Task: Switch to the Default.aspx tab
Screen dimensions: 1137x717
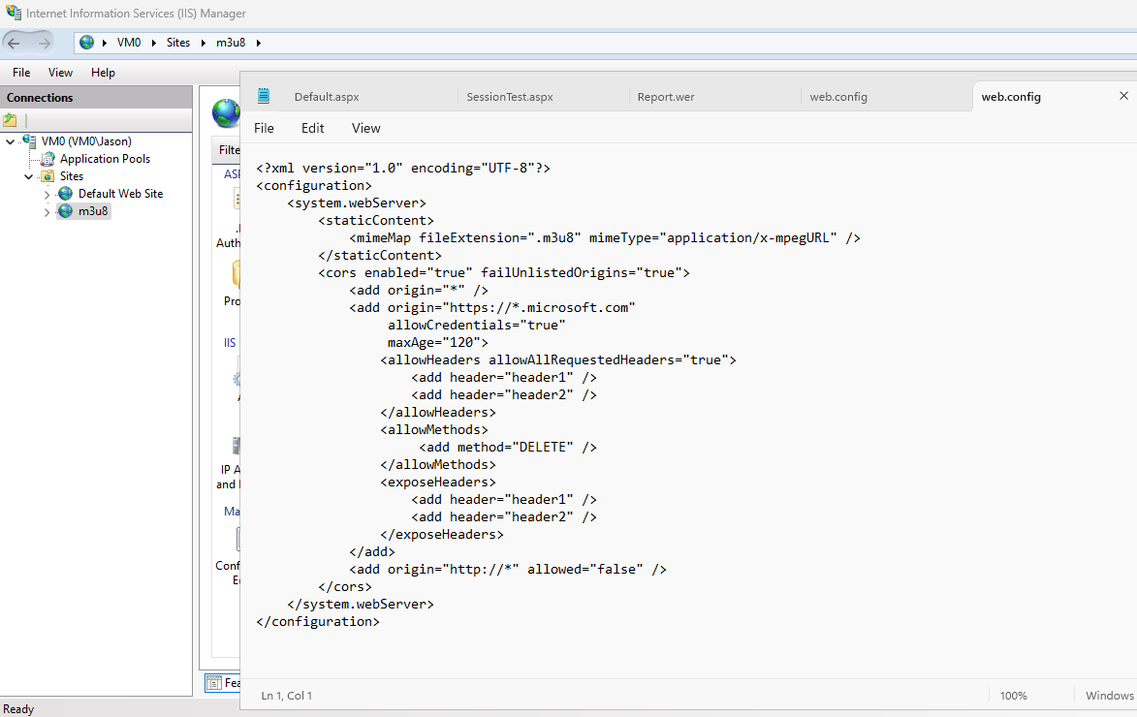Action: (327, 97)
